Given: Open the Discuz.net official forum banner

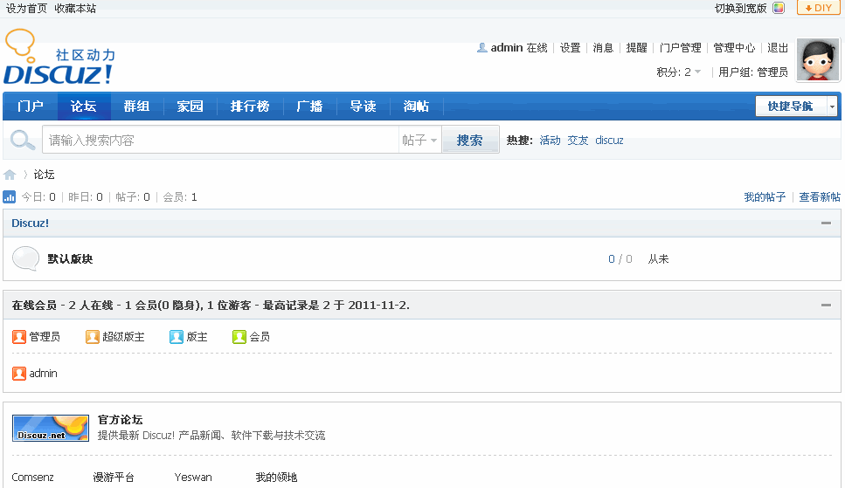Looking at the screenshot, I should [x=51, y=429].
